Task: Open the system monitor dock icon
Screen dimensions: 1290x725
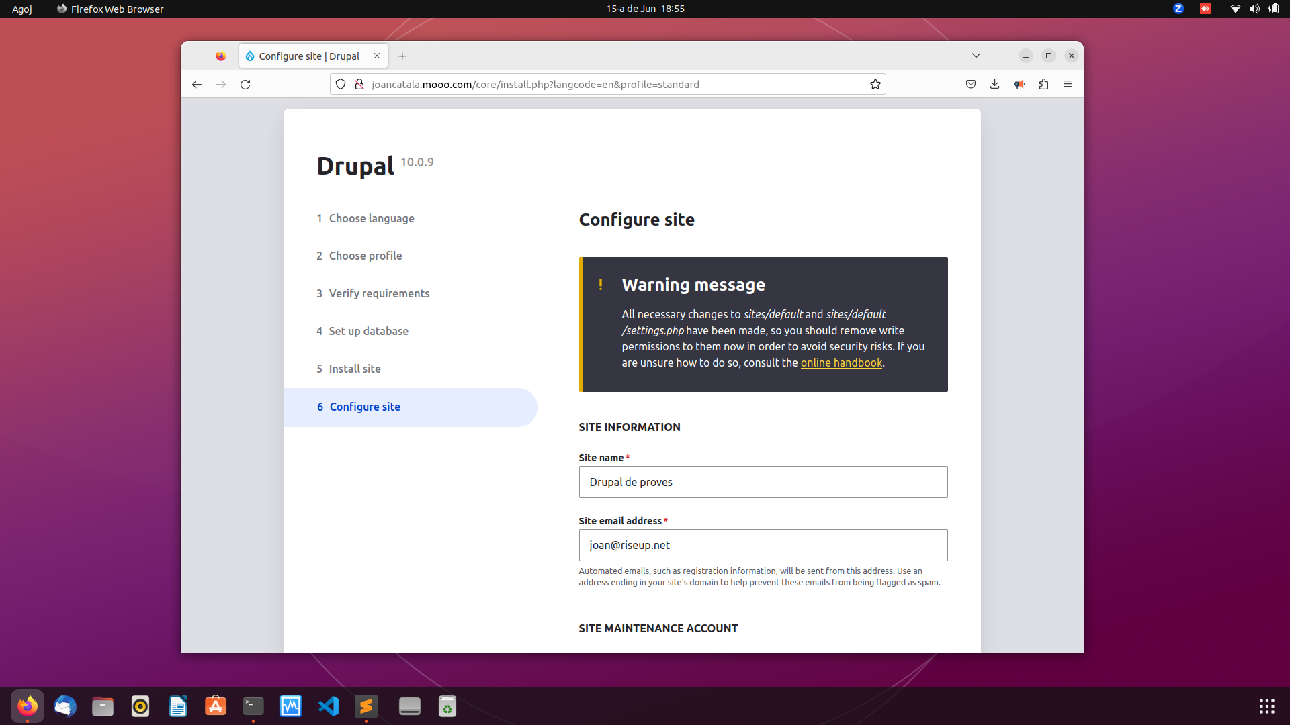Action: 291,706
